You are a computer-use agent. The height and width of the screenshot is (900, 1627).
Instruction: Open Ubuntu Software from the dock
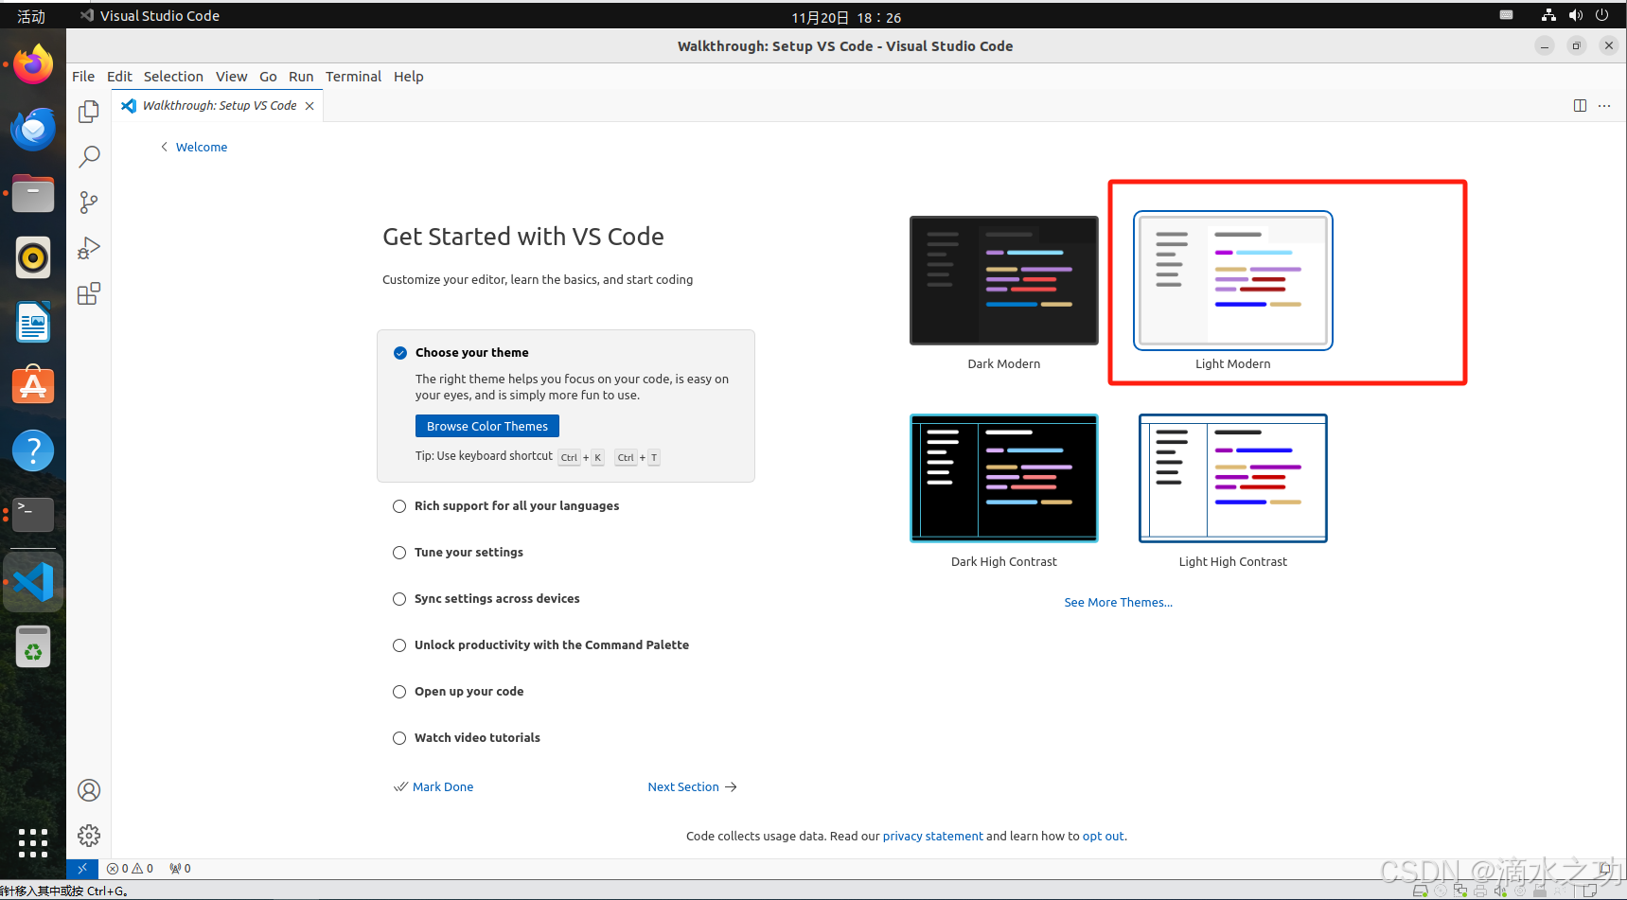(x=33, y=386)
